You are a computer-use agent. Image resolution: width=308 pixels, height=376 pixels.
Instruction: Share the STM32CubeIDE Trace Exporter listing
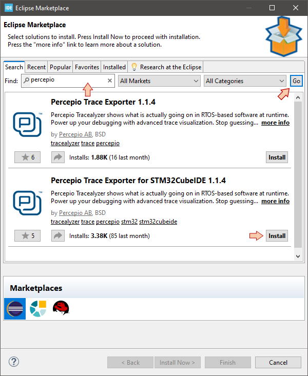click(58, 236)
